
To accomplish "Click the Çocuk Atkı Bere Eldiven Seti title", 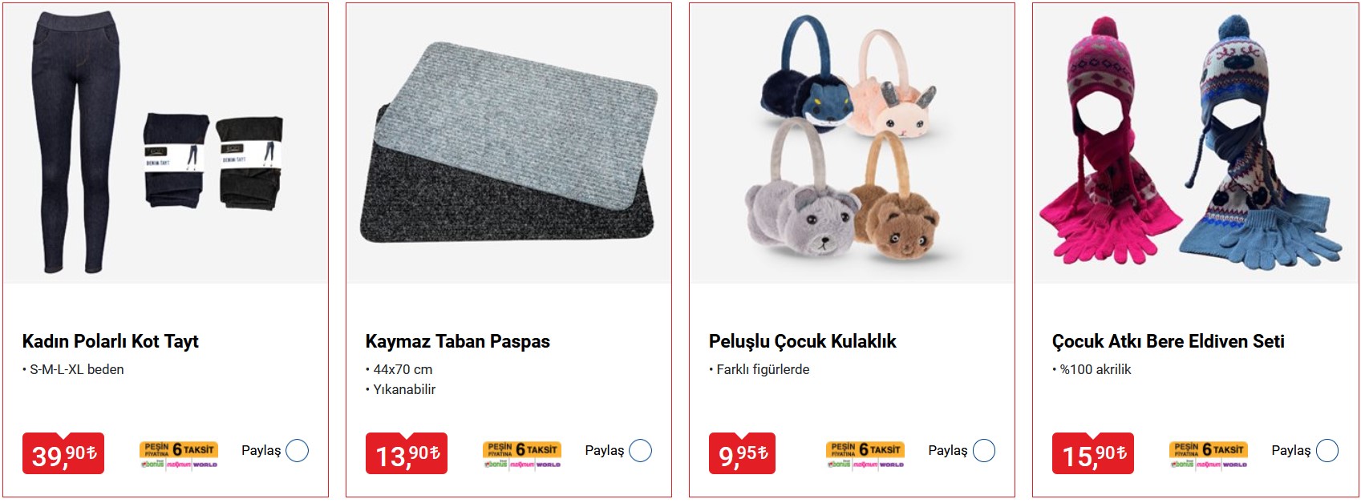I will coord(1169,342).
